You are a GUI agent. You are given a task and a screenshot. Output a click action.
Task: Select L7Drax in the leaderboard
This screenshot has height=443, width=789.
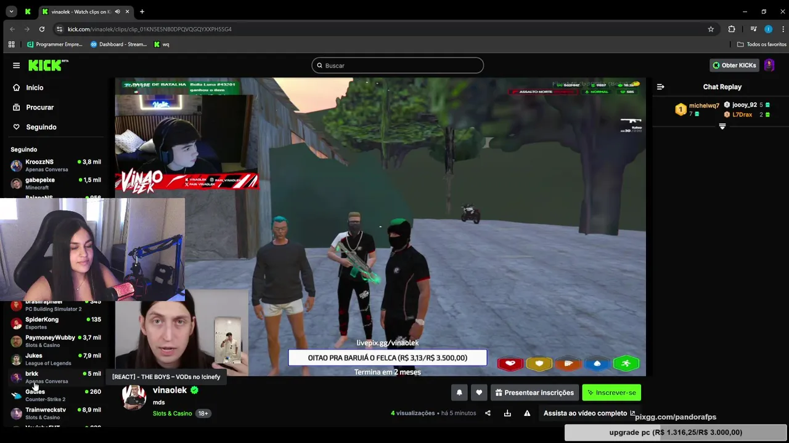pos(742,114)
